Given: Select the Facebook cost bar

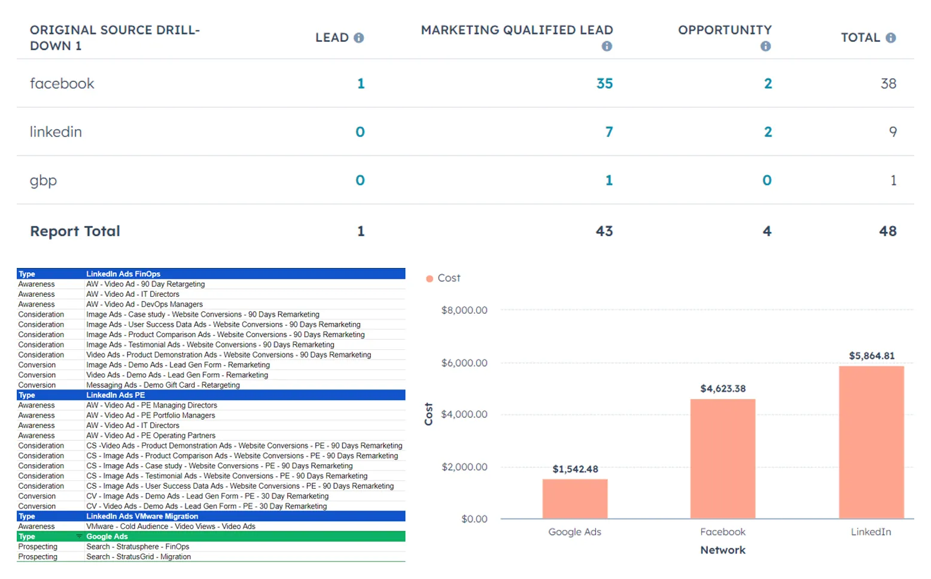Looking at the screenshot, I should pyautogui.click(x=723, y=459).
